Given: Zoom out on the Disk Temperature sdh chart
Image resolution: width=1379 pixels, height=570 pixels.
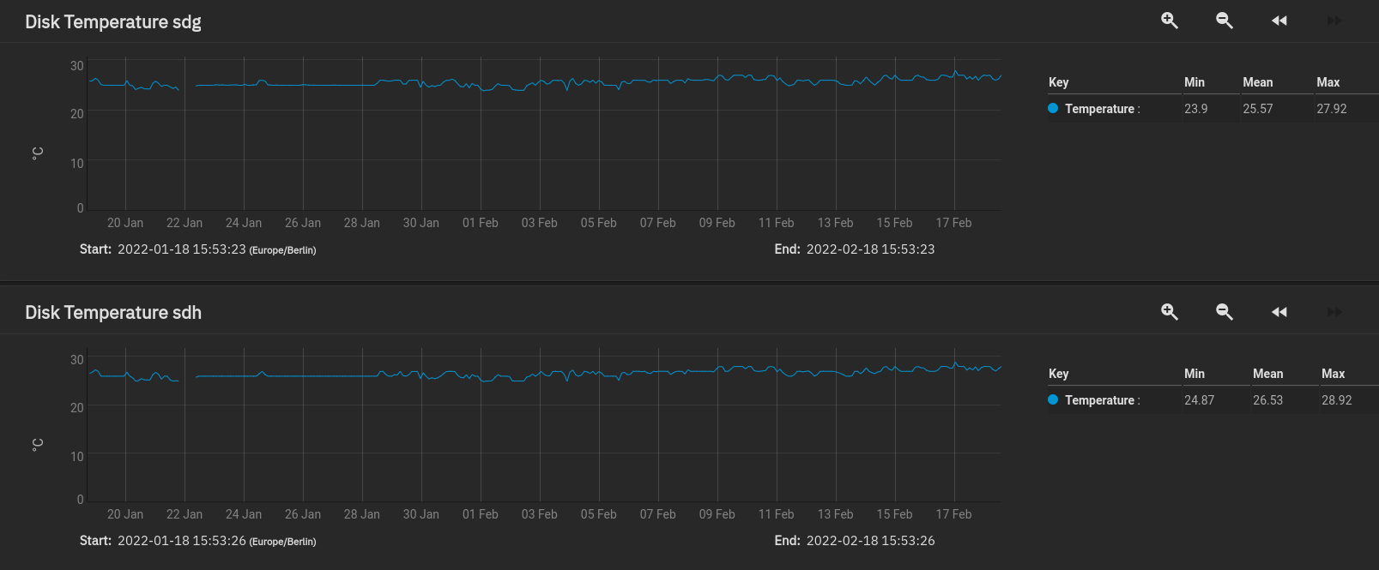Looking at the screenshot, I should [1224, 312].
